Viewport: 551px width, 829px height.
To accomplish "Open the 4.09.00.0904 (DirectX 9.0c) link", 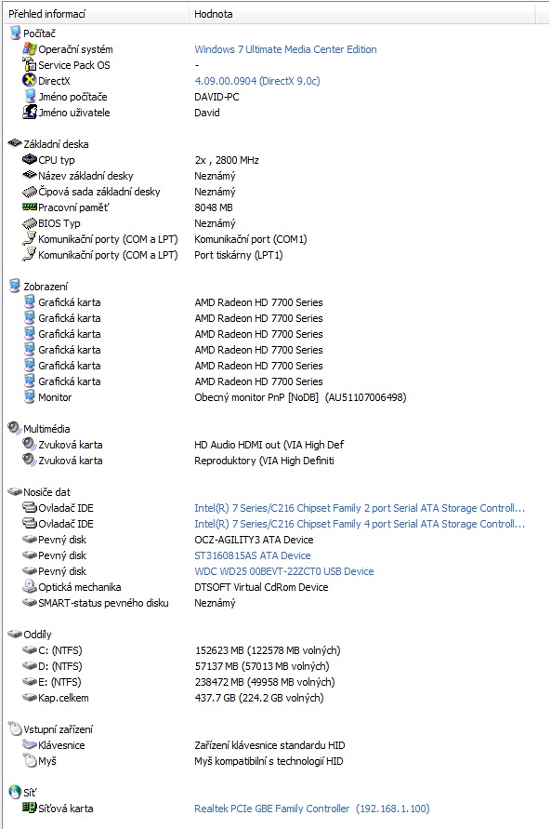I will coord(257,81).
